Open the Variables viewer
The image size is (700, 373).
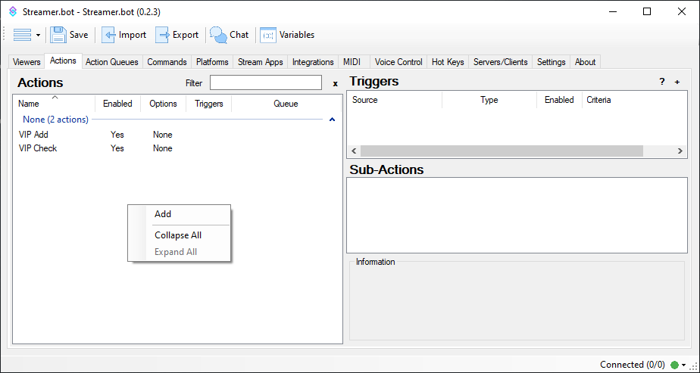288,35
